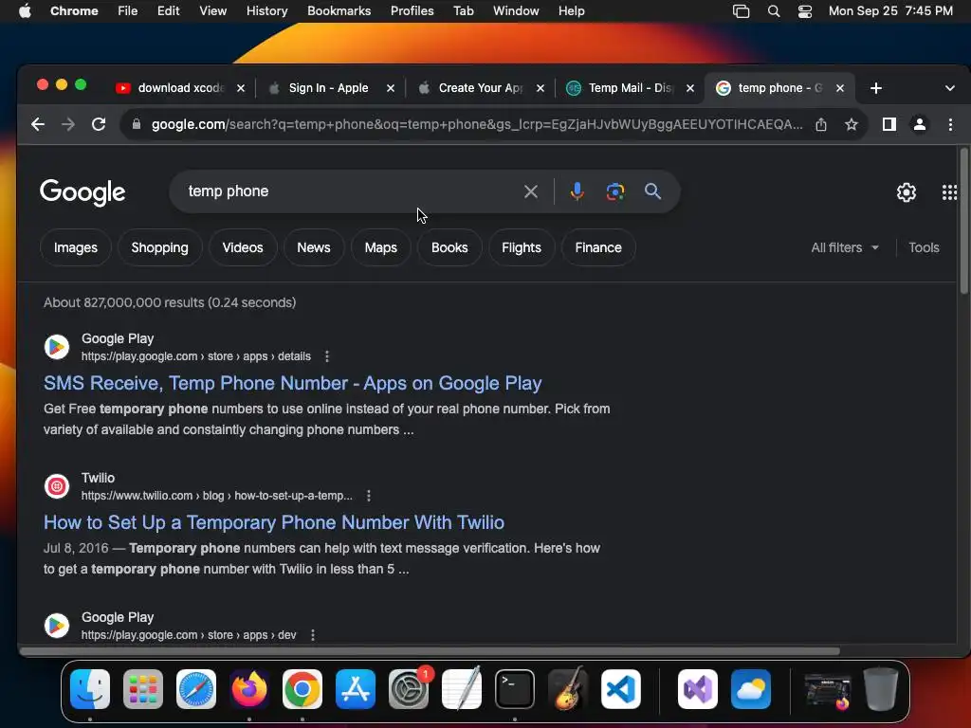Clear the search box with X icon
The width and height of the screenshot is (971, 728).
[531, 191]
